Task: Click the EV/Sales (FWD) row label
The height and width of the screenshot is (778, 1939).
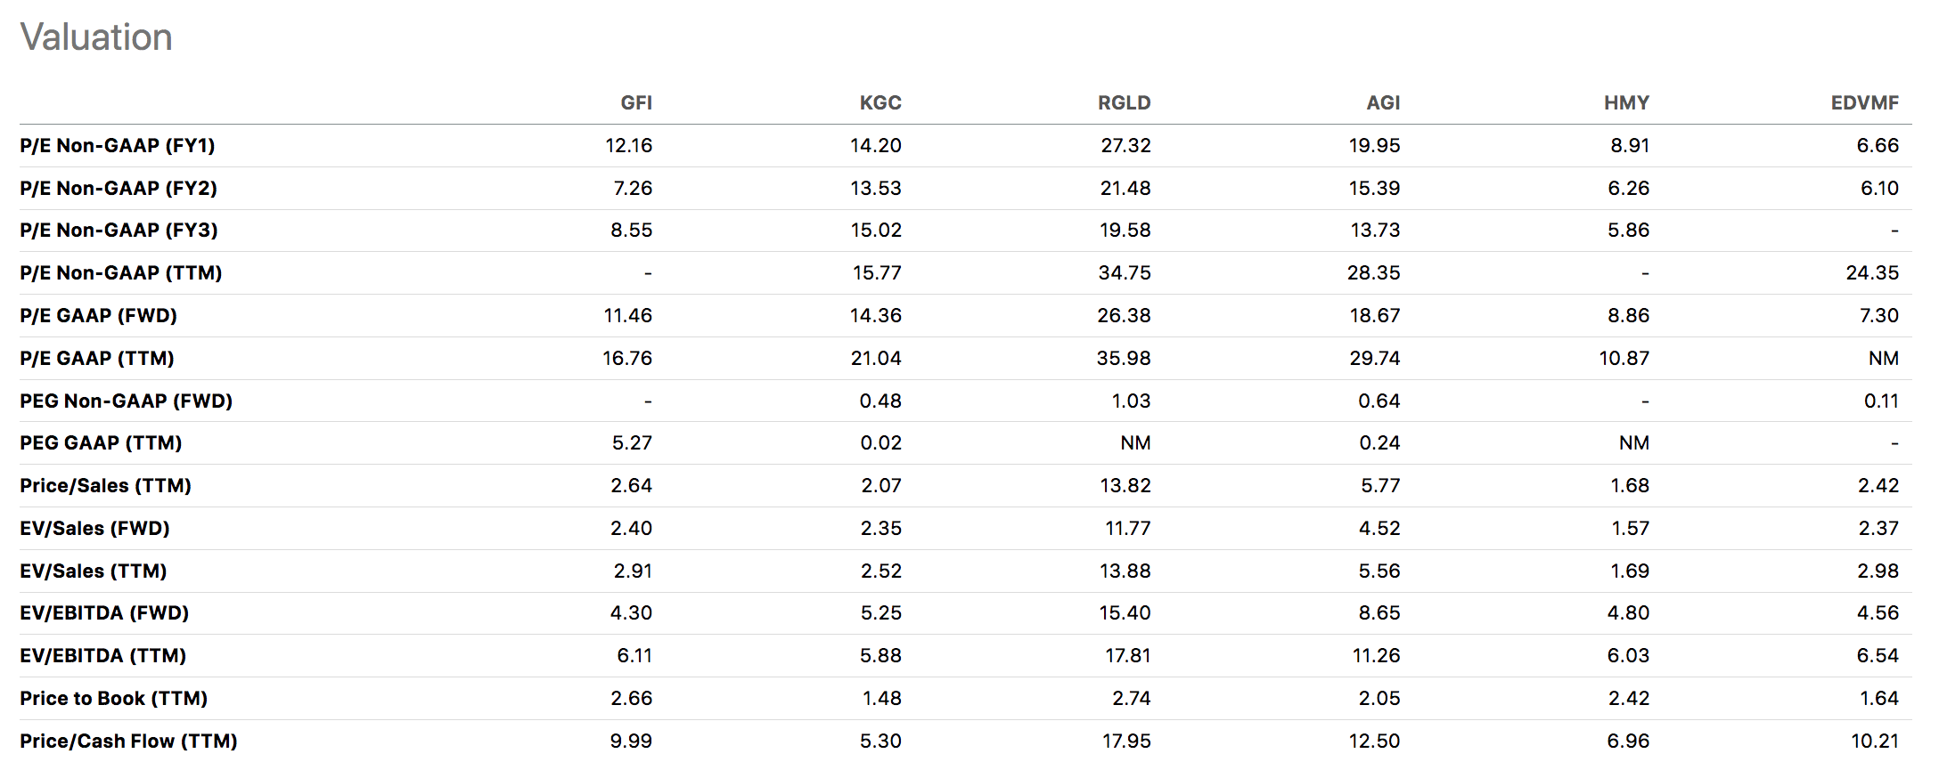Action: coord(95,529)
